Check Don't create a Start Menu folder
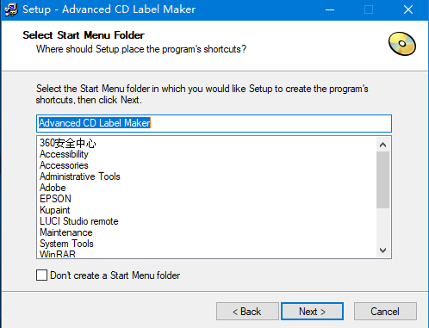The image size is (429, 328). pyautogui.click(x=42, y=275)
